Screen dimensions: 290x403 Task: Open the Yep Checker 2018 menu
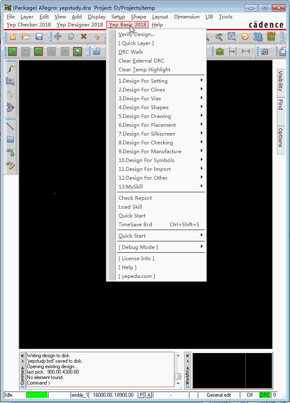coord(29,25)
